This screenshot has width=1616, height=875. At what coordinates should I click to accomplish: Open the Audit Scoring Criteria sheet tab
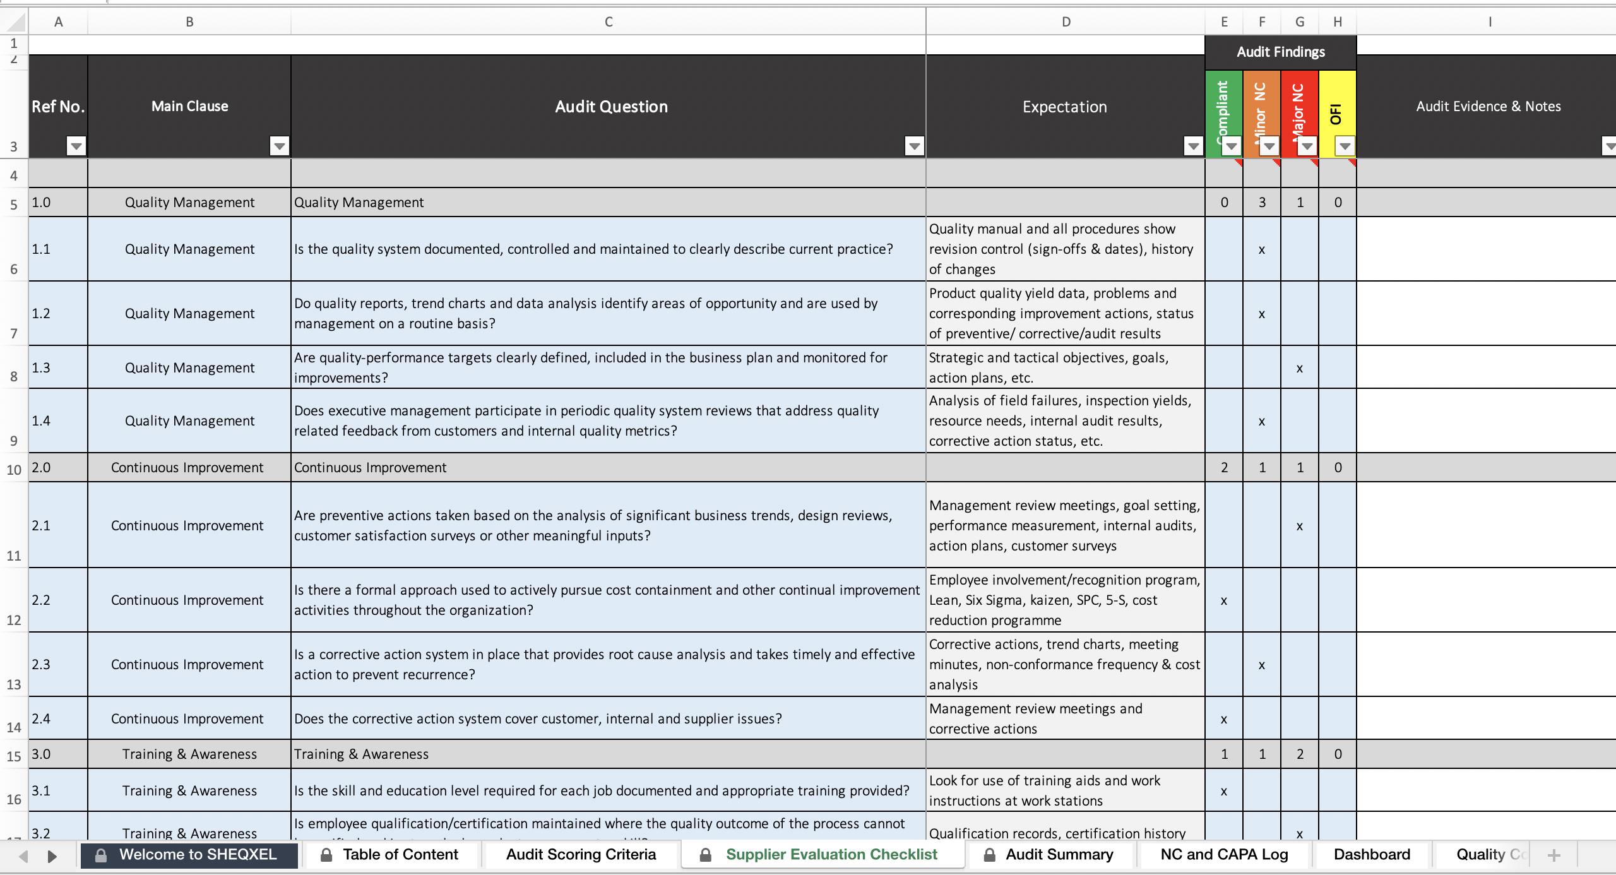click(581, 855)
